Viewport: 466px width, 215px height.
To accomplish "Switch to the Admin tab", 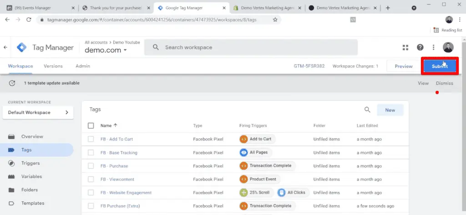I will [x=83, y=66].
